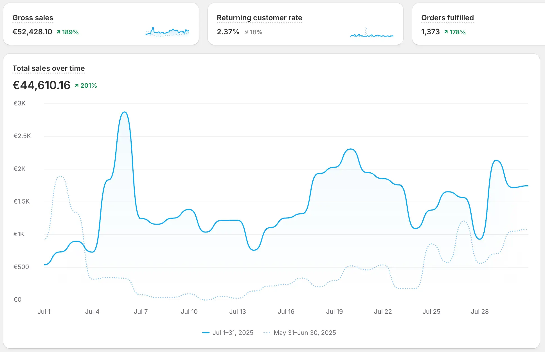Image resolution: width=545 pixels, height=352 pixels.
Task: Select the Jul 19 x-axis label
Action: 334,312
